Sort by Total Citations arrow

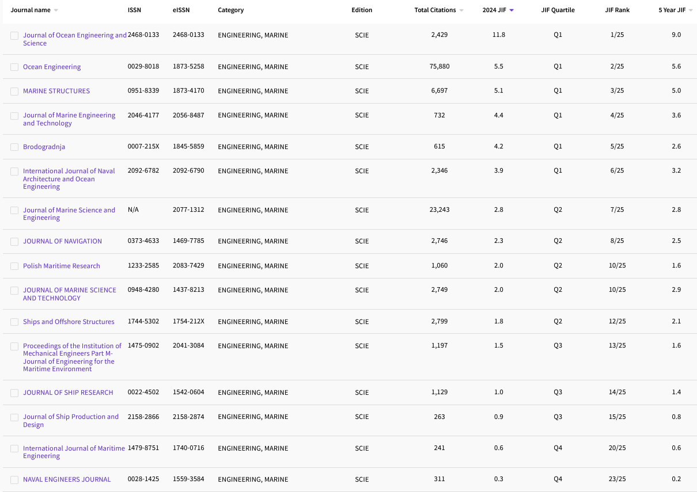coord(461,10)
